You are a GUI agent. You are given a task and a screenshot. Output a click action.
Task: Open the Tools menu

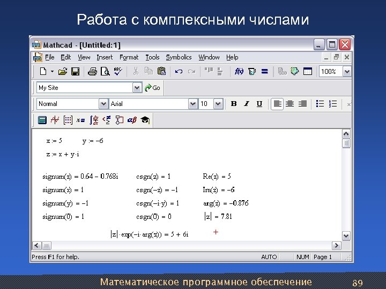click(152, 57)
